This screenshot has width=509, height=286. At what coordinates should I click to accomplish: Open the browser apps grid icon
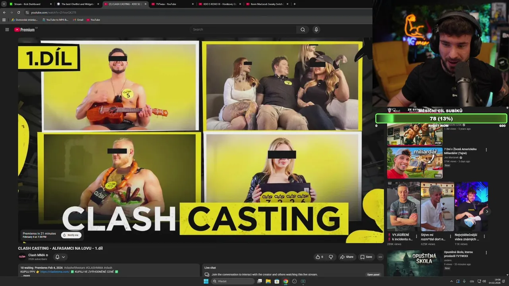coord(4,20)
